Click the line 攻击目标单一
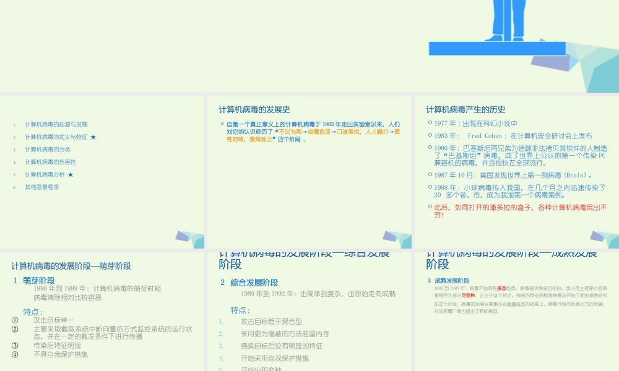 click(54, 320)
